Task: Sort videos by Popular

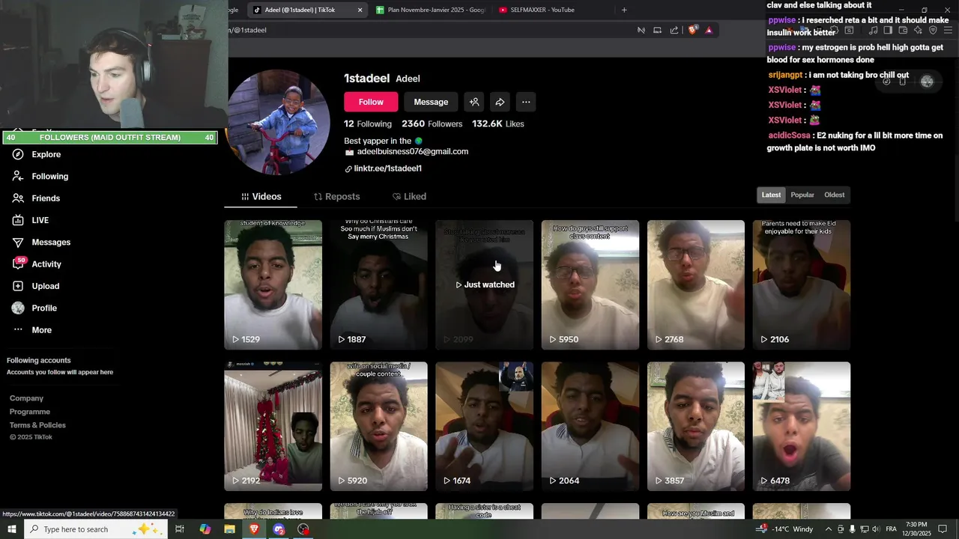Action: click(802, 195)
